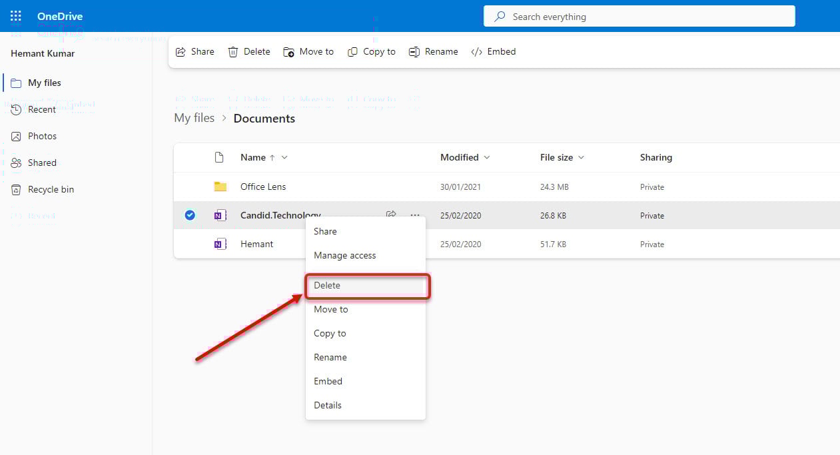Open the Recycle bin from the sidebar
The width and height of the screenshot is (840, 455).
click(x=49, y=189)
